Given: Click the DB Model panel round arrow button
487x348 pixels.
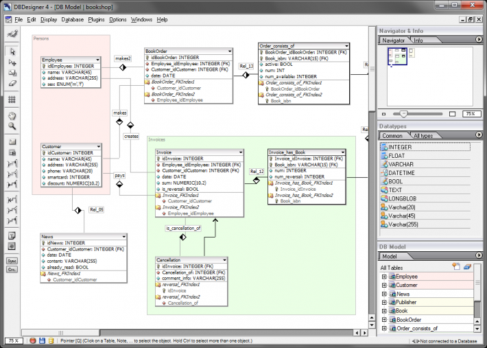Looking at the screenshot, I should coord(479,255).
